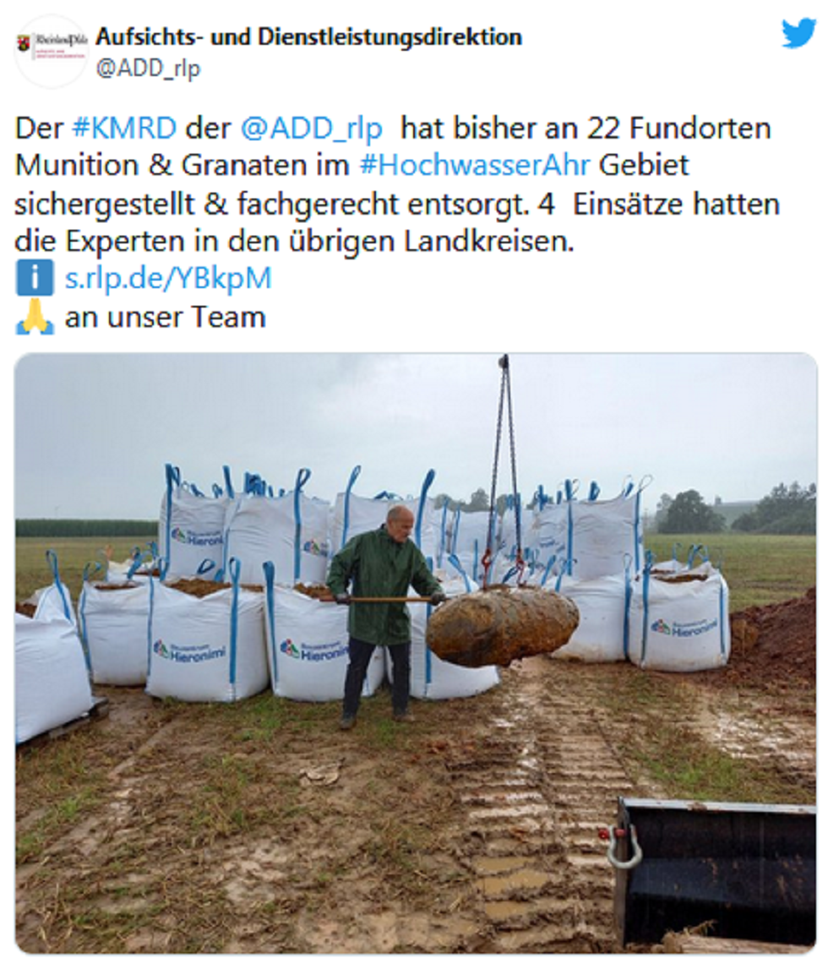Open the #HochwasserAhr hashtag
Screen dimensions: 828x958
pos(474,165)
